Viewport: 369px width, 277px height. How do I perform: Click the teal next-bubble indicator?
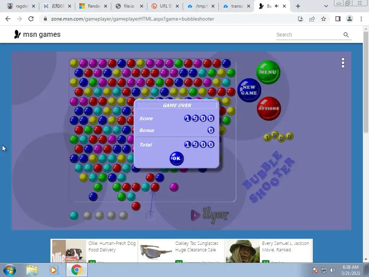pos(74,216)
